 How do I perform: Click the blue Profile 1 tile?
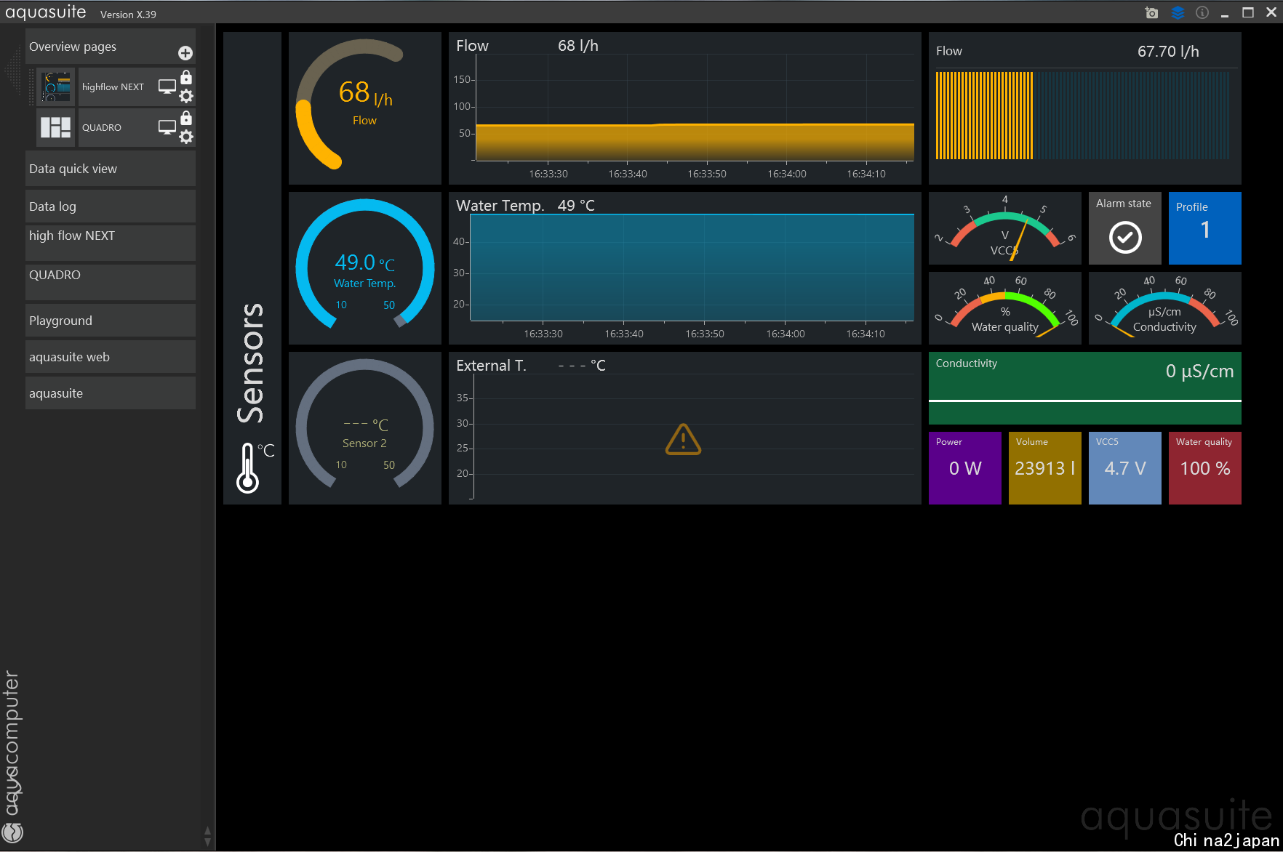1205,228
